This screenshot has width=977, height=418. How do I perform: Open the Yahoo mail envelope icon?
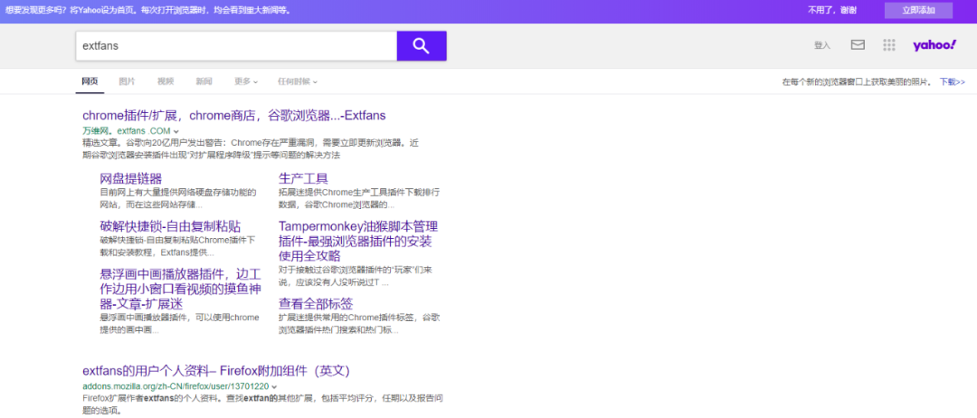coord(858,45)
